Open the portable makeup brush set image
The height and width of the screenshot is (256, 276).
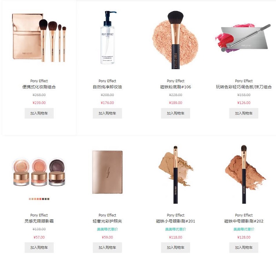[x=39, y=37]
